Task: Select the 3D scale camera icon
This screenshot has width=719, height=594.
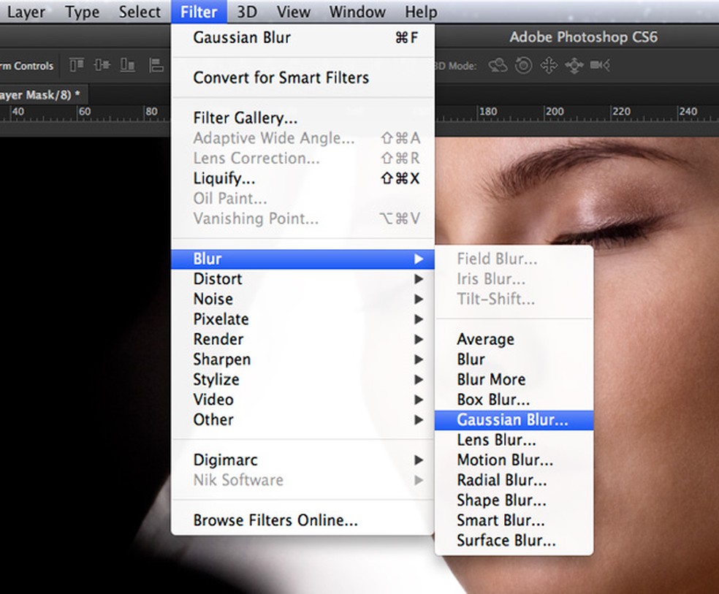Action: (x=600, y=66)
